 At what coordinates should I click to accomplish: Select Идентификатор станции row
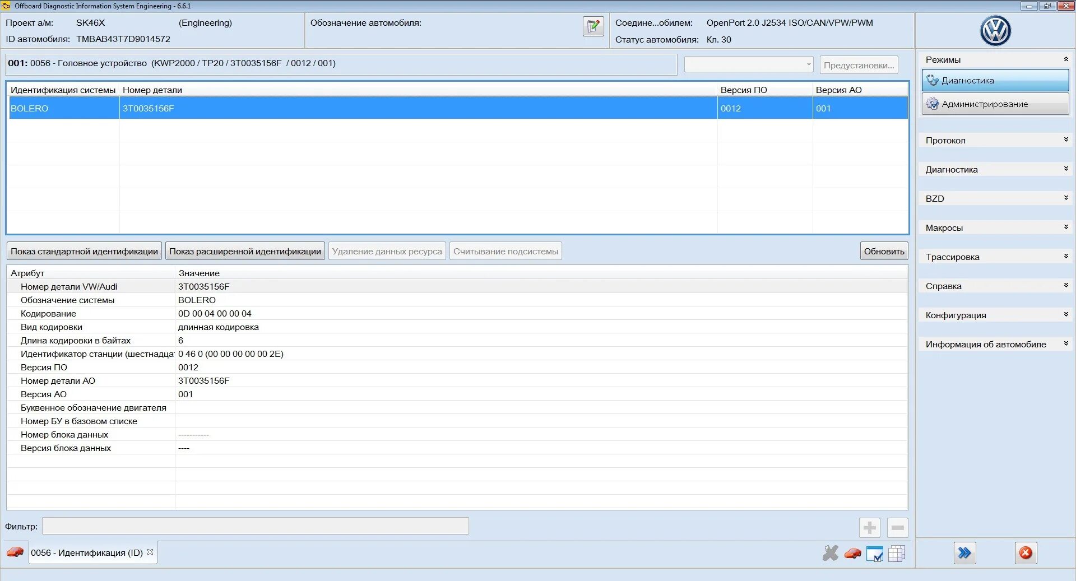(x=457, y=354)
